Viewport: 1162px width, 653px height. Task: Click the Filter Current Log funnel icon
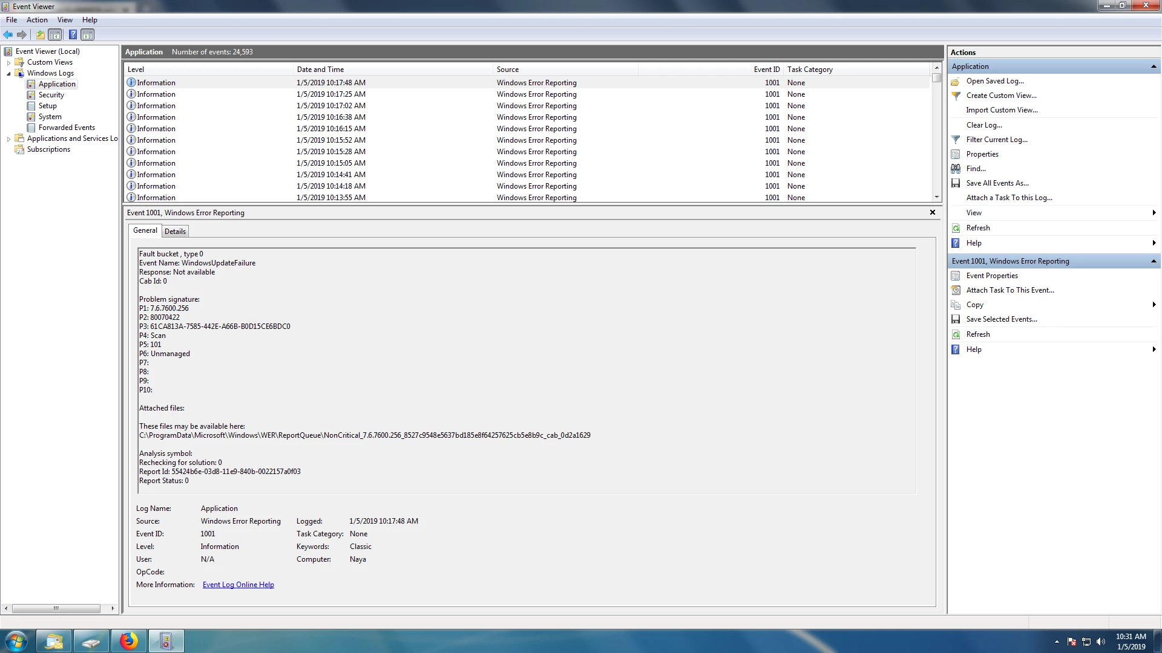pos(956,140)
